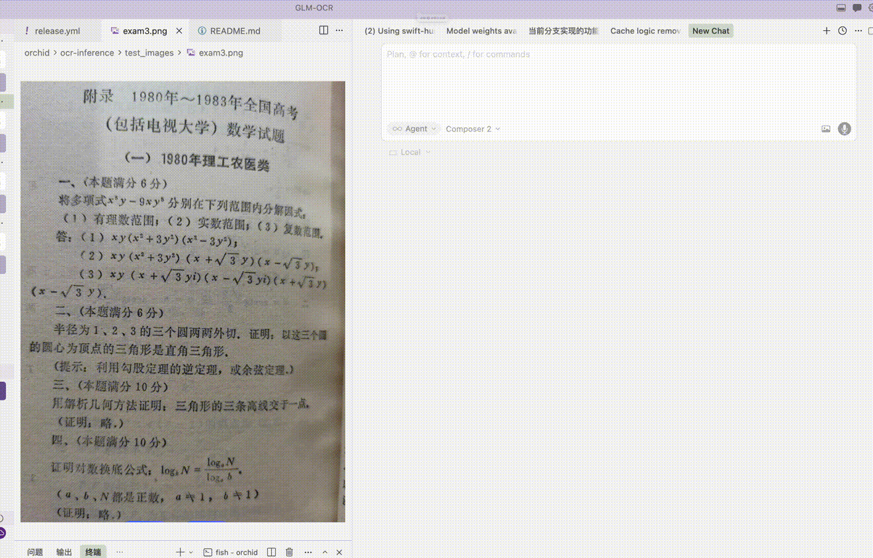873x558 pixels.
Task: Kill terminal with trash icon
Action: click(289, 552)
